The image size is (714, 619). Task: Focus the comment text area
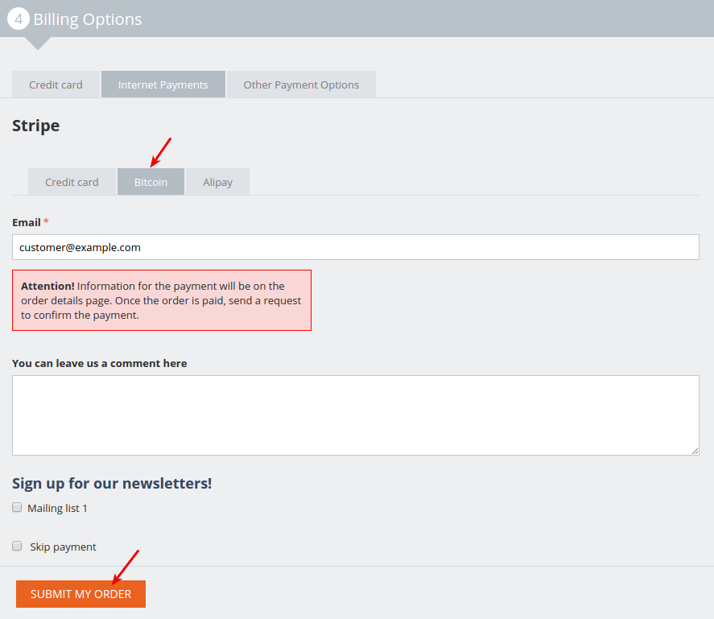[x=356, y=415]
